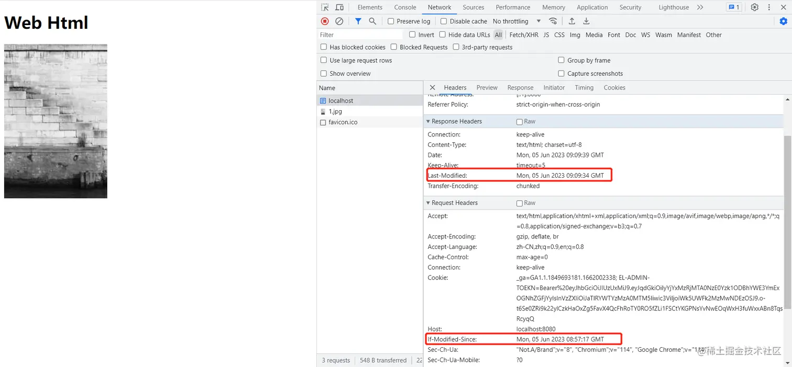Toggle Raw for Response Headers

point(520,122)
